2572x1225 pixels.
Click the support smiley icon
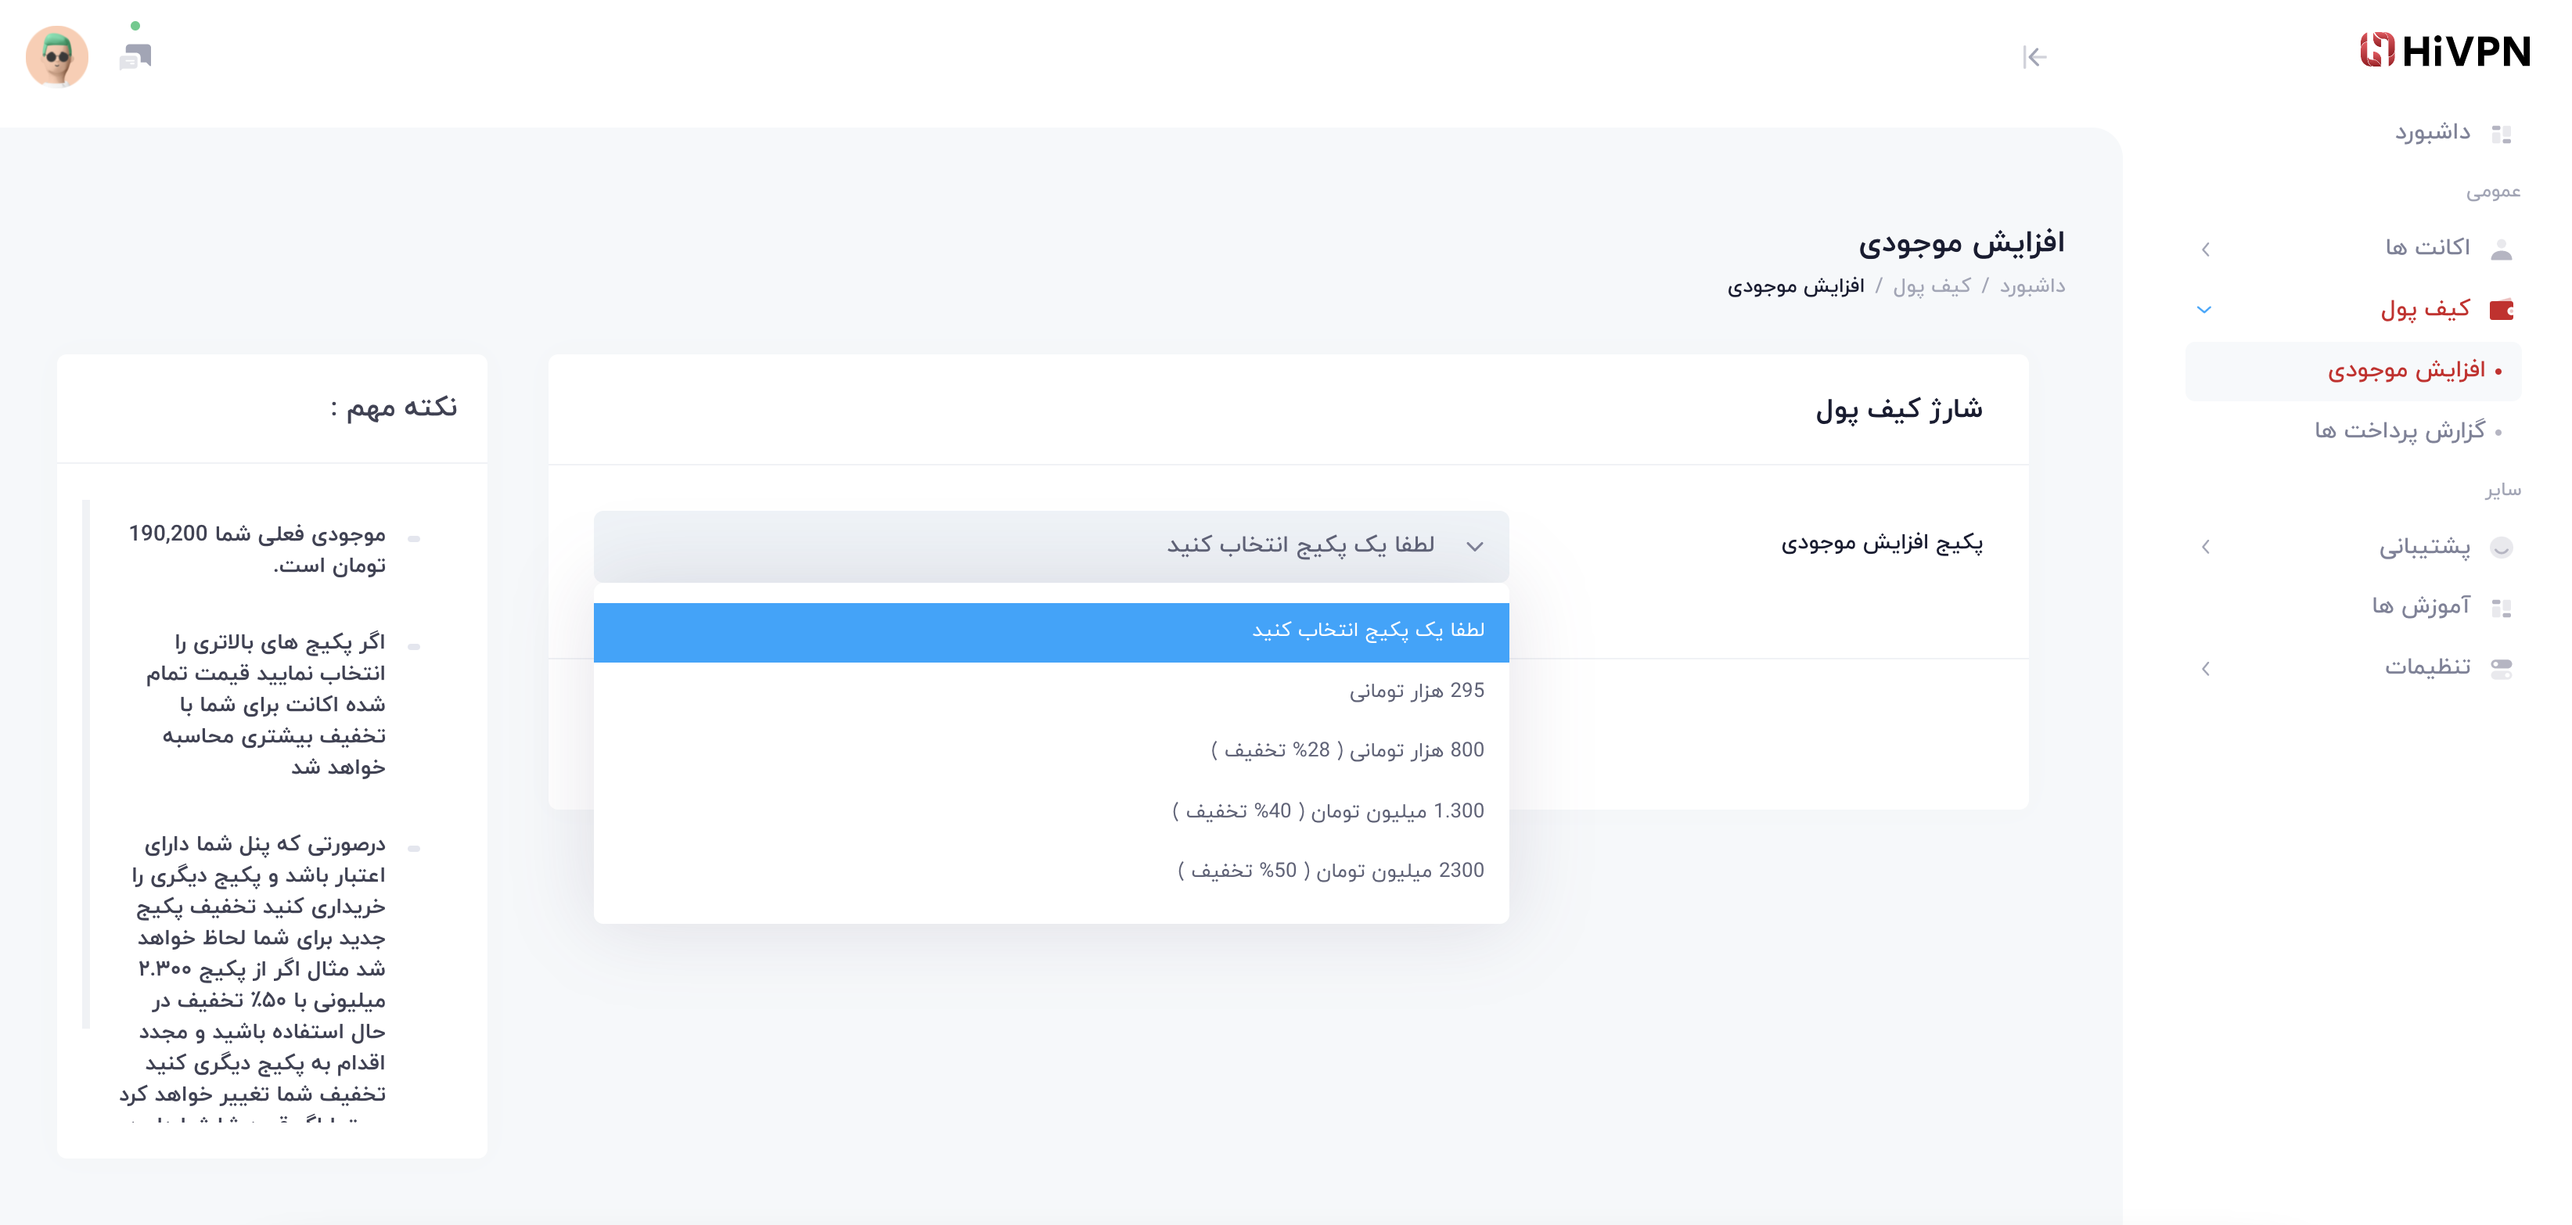pos(2501,547)
